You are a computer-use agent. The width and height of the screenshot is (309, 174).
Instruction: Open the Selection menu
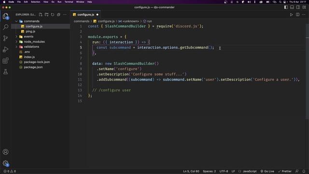(35, 2)
